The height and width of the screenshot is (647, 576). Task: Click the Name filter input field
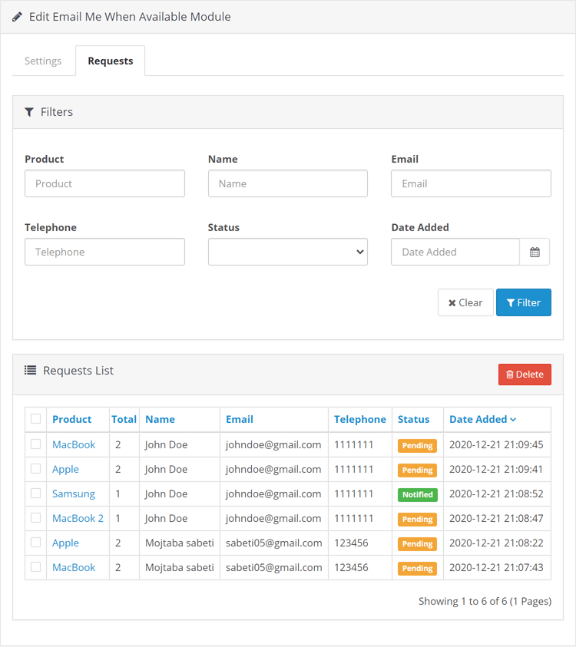[288, 183]
